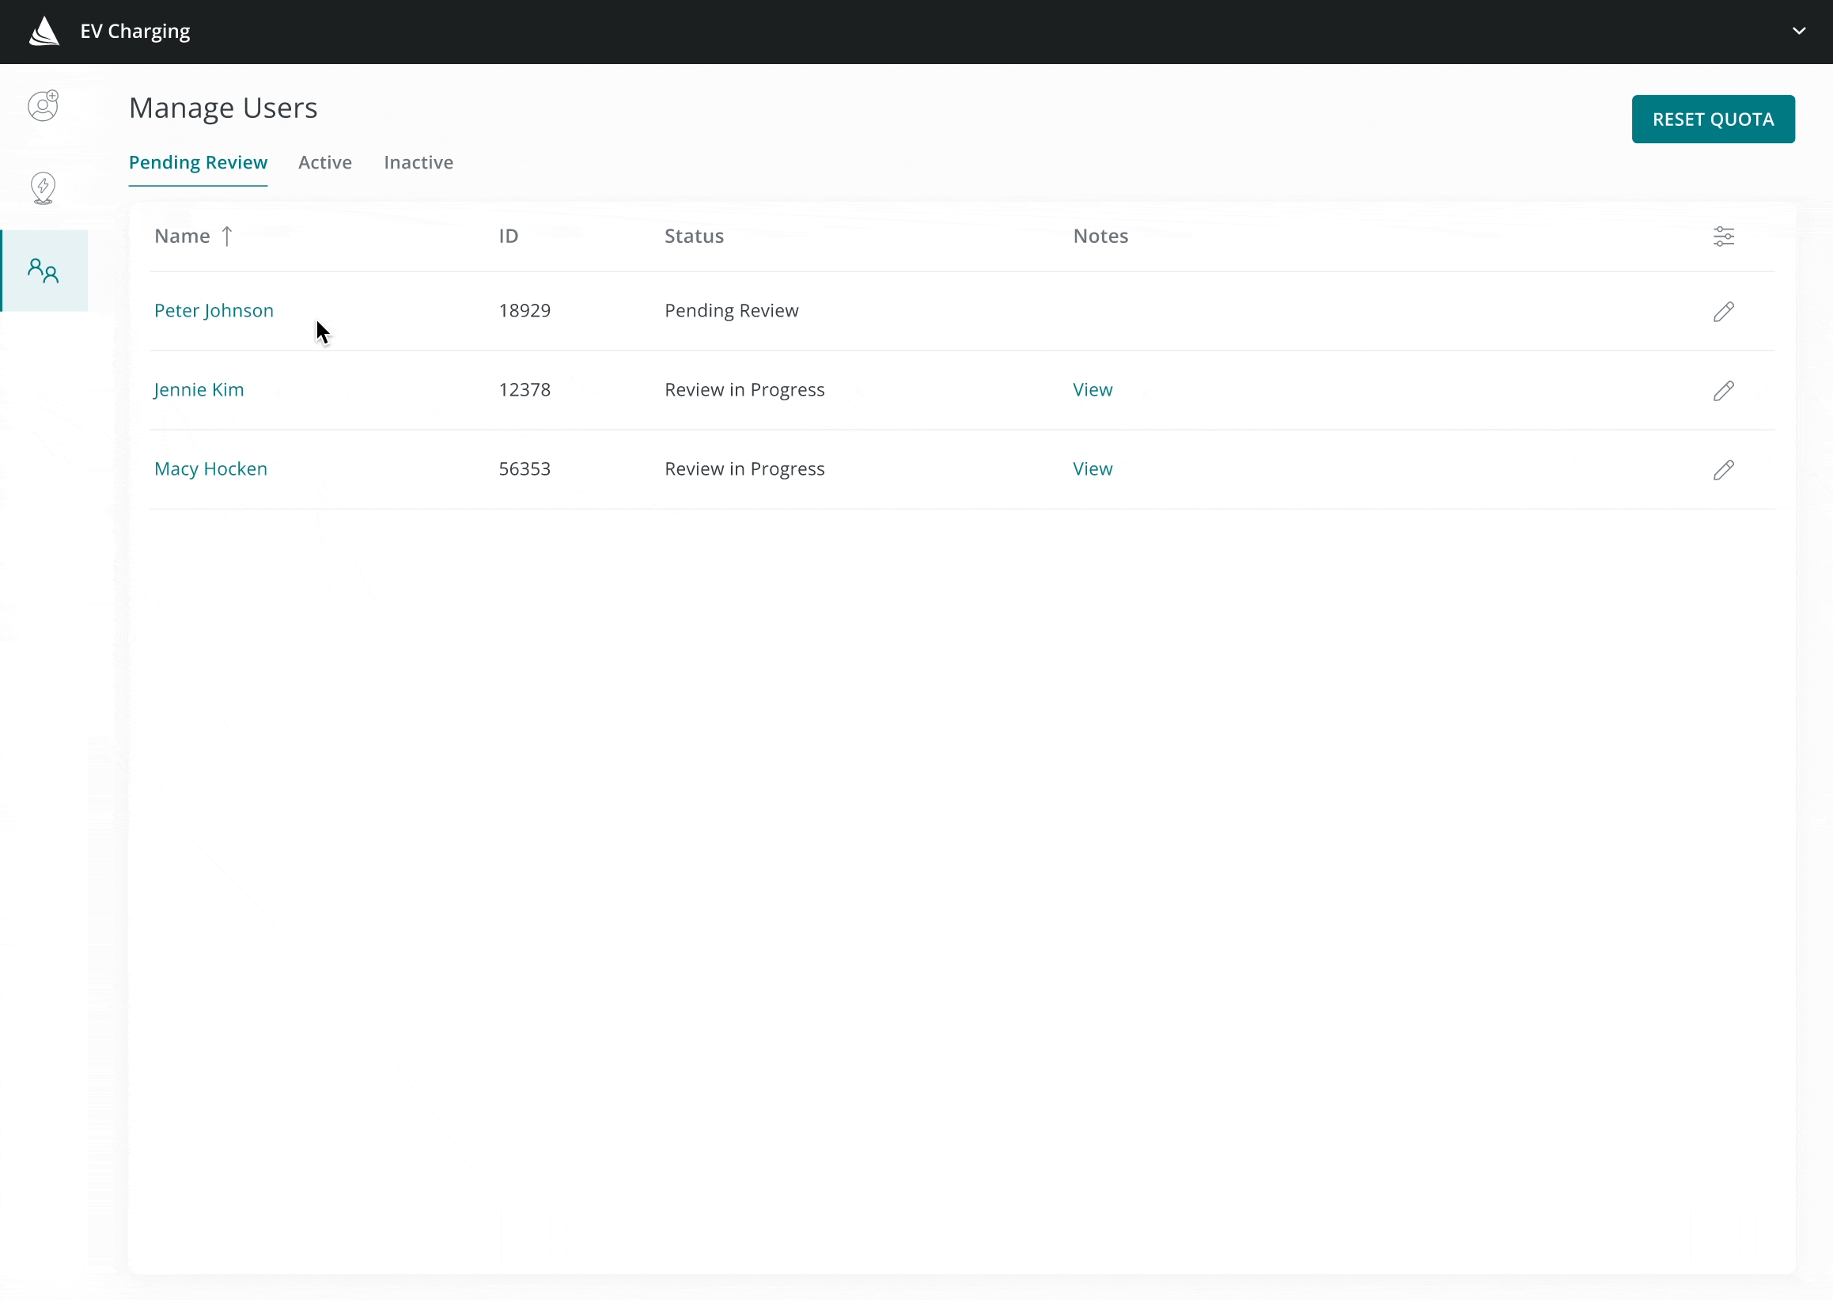Screen dimensions: 1833x1300
Task: Expand the top-right header chevron menu
Action: click(x=1798, y=31)
